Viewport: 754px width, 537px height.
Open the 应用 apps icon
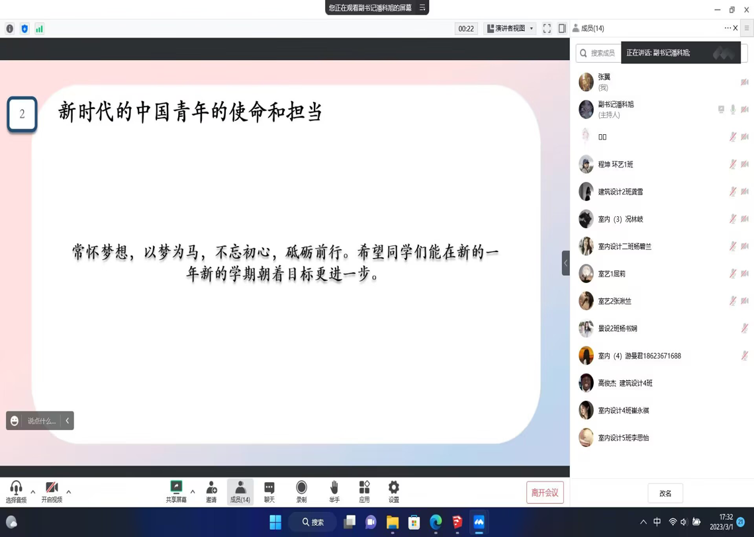364,491
